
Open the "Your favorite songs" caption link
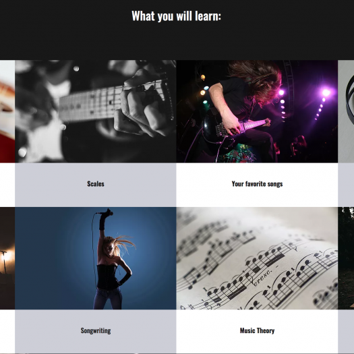[x=257, y=184]
